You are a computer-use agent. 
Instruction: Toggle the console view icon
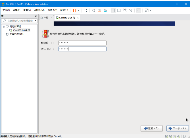pos(138,11)
